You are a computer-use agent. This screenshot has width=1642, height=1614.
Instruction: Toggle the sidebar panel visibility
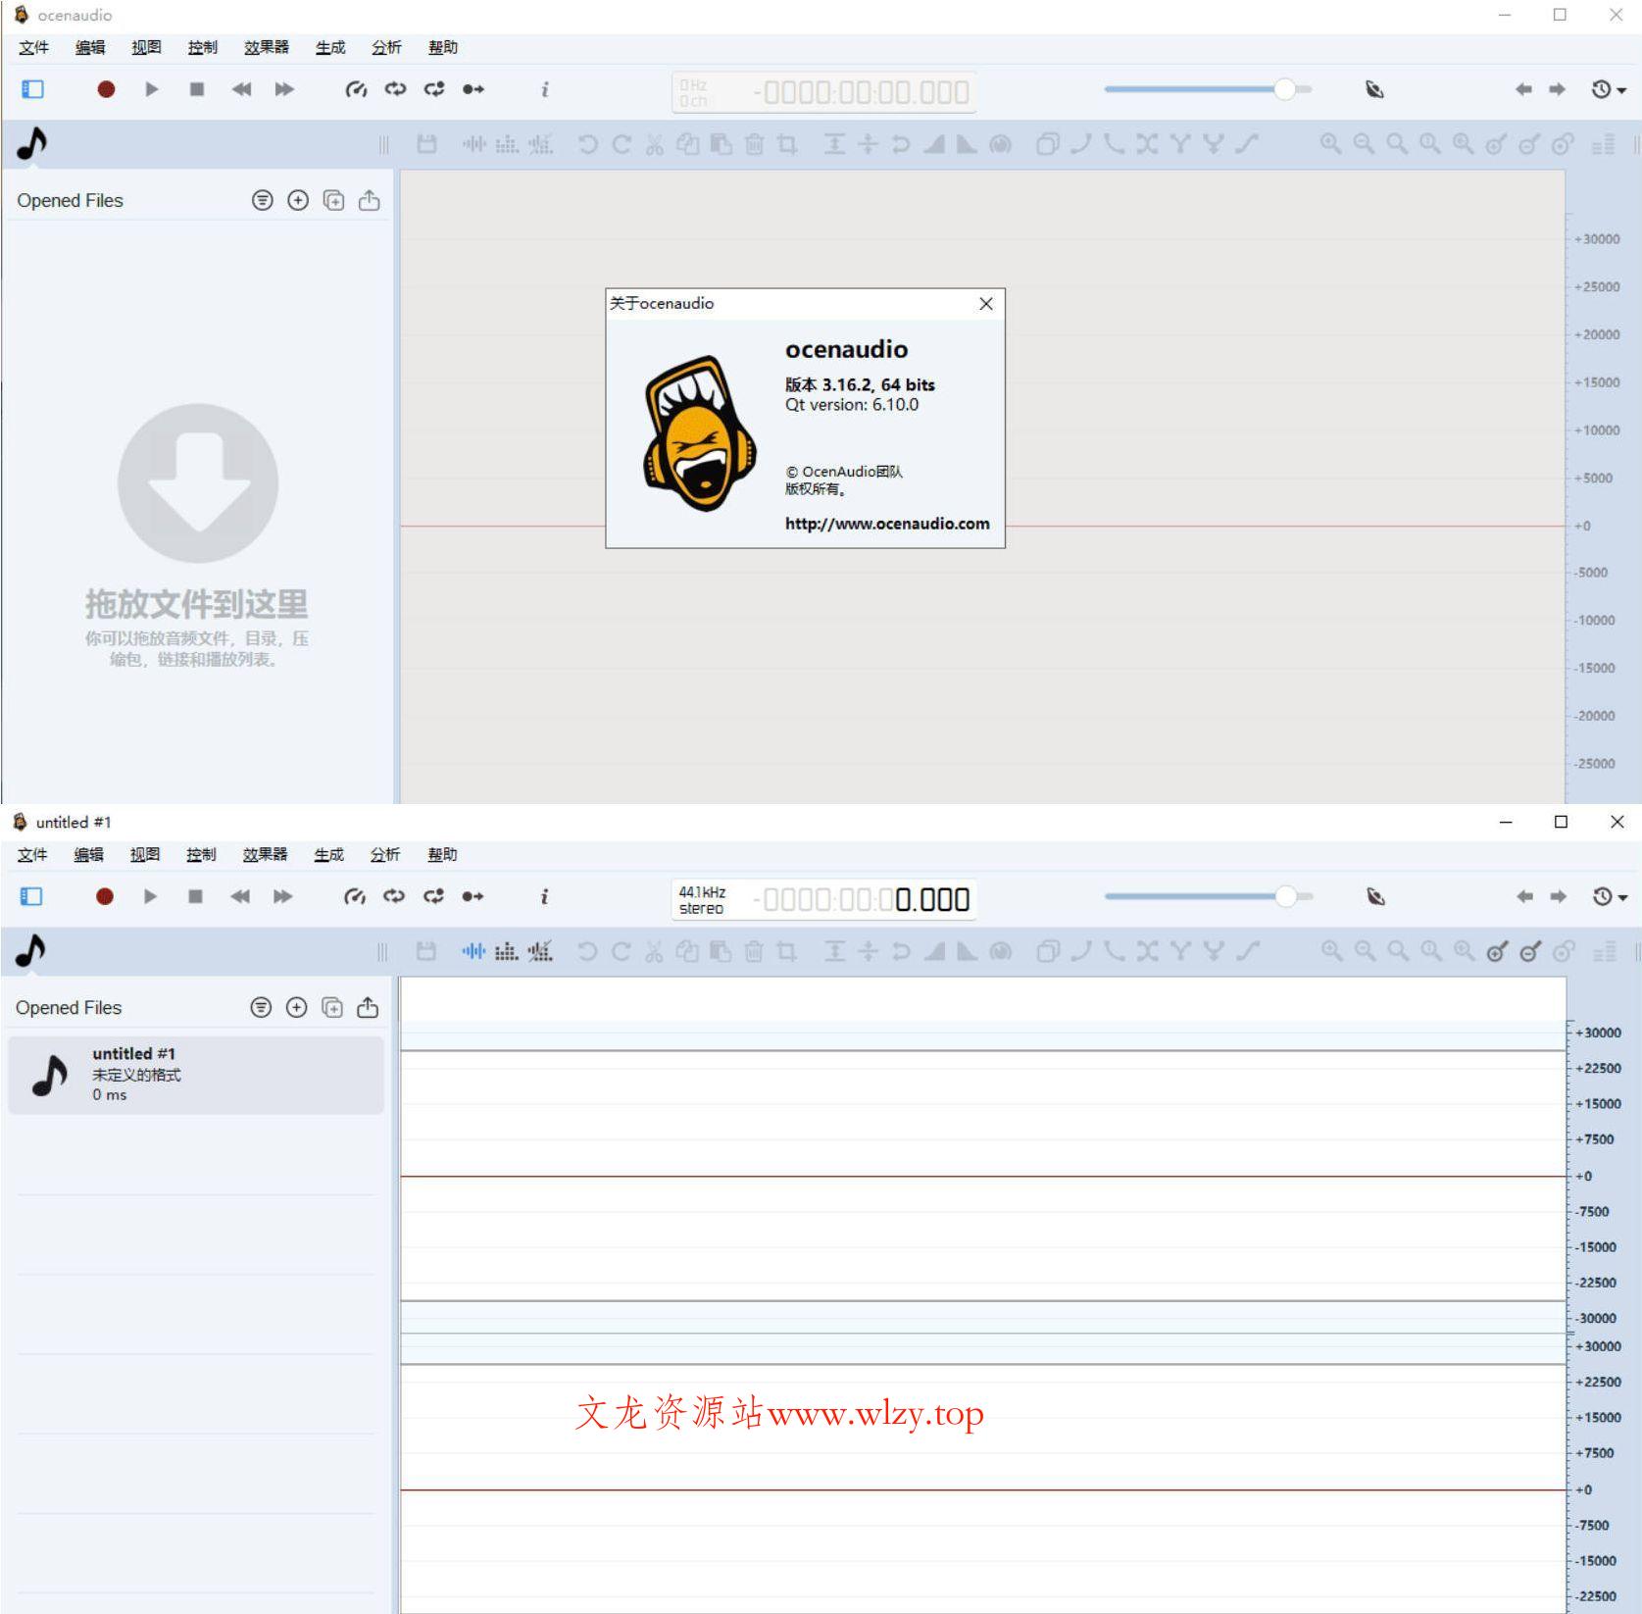[32, 89]
